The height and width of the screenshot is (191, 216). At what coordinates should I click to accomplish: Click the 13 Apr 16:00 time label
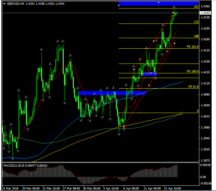[x=172, y=188]
